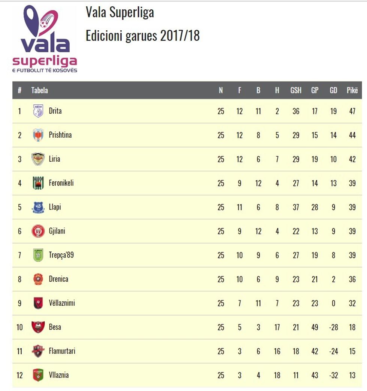Select the Tabela column header
This screenshot has width=367, height=391.
click(x=39, y=90)
